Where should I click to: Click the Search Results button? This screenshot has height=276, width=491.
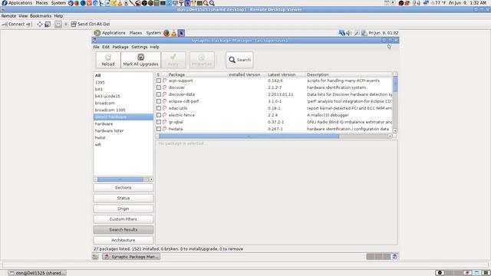click(x=123, y=230)
